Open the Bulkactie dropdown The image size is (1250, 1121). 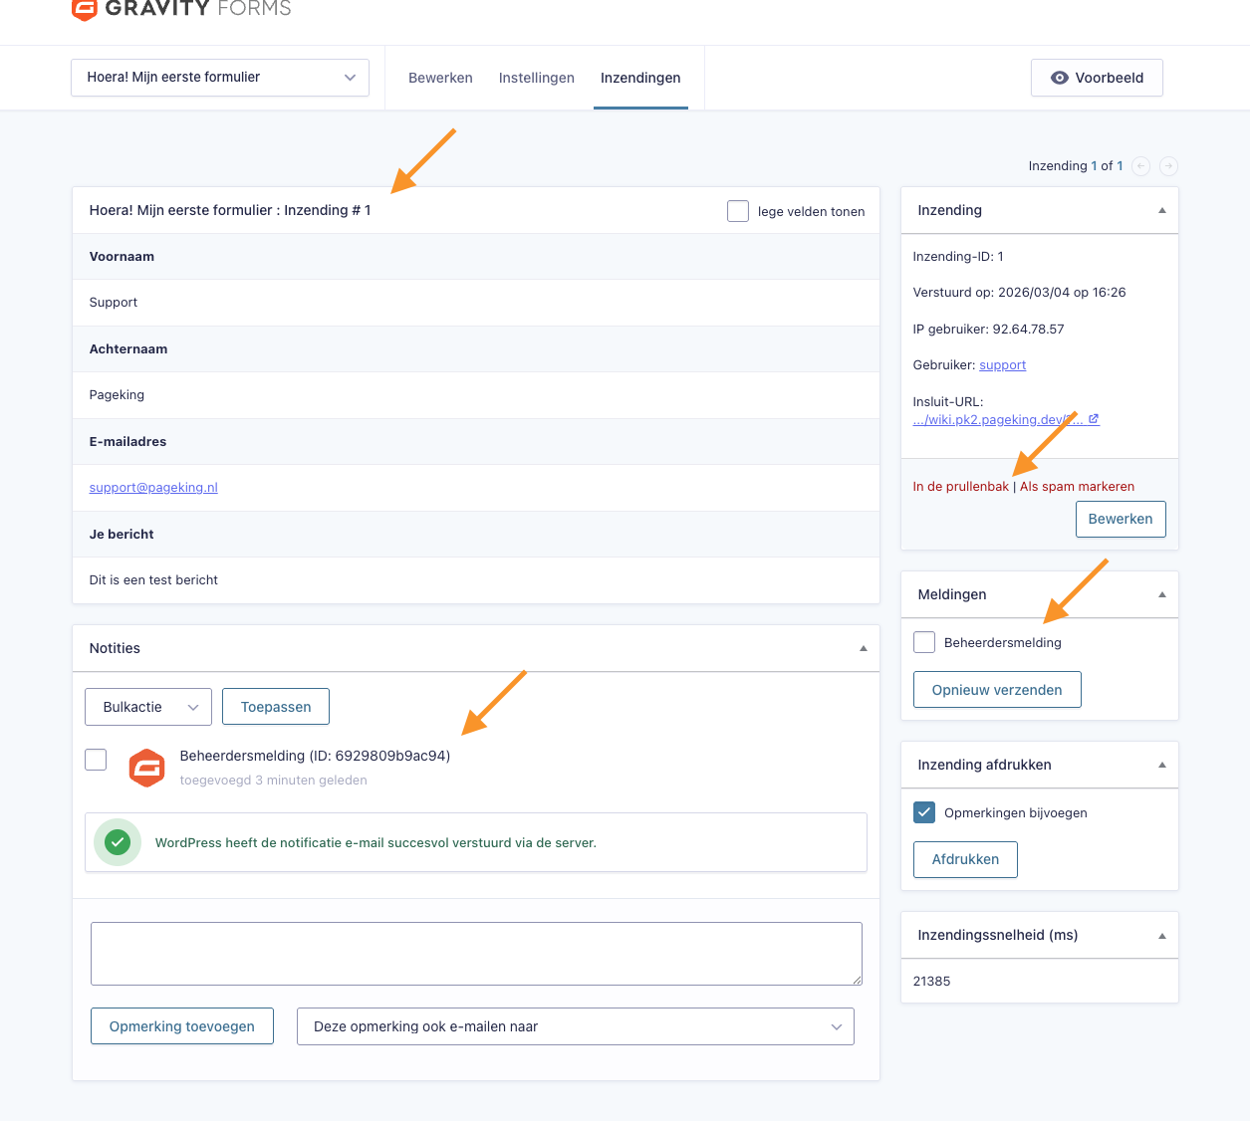pos(148,707)
